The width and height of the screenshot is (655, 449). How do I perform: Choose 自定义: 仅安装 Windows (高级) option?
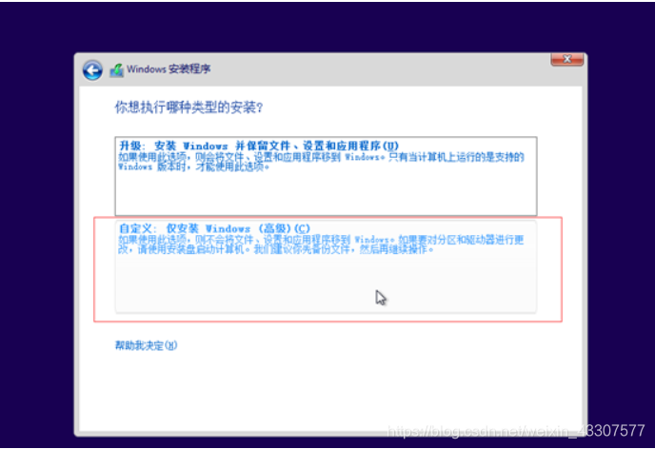pyautogui.click(x=326, y=266)
